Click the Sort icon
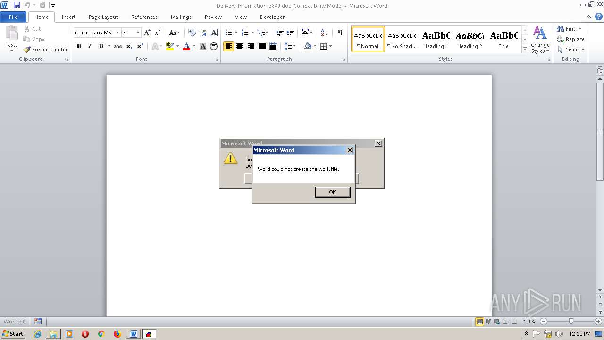Image resolution: width=604 pixels, height=340 pixels. click(x=324, y=33)
